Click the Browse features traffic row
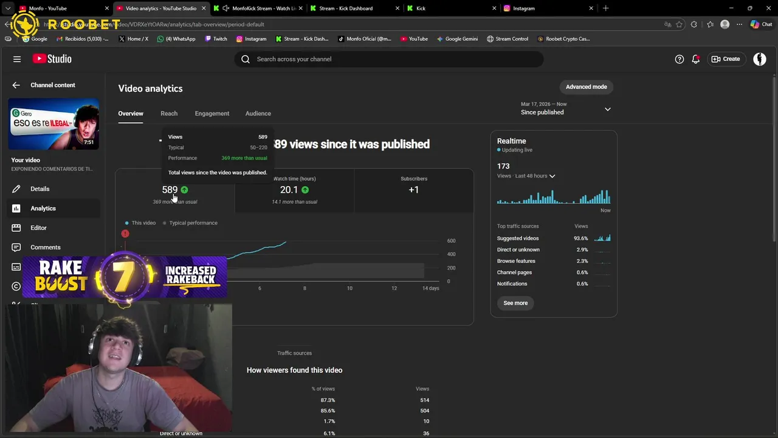This screenshot has width=778, height=438. pyautogui.click(x=554, y=261)
